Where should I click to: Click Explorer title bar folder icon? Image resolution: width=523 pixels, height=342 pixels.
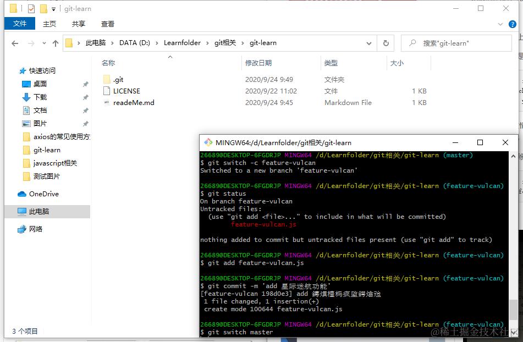[14, 9]
